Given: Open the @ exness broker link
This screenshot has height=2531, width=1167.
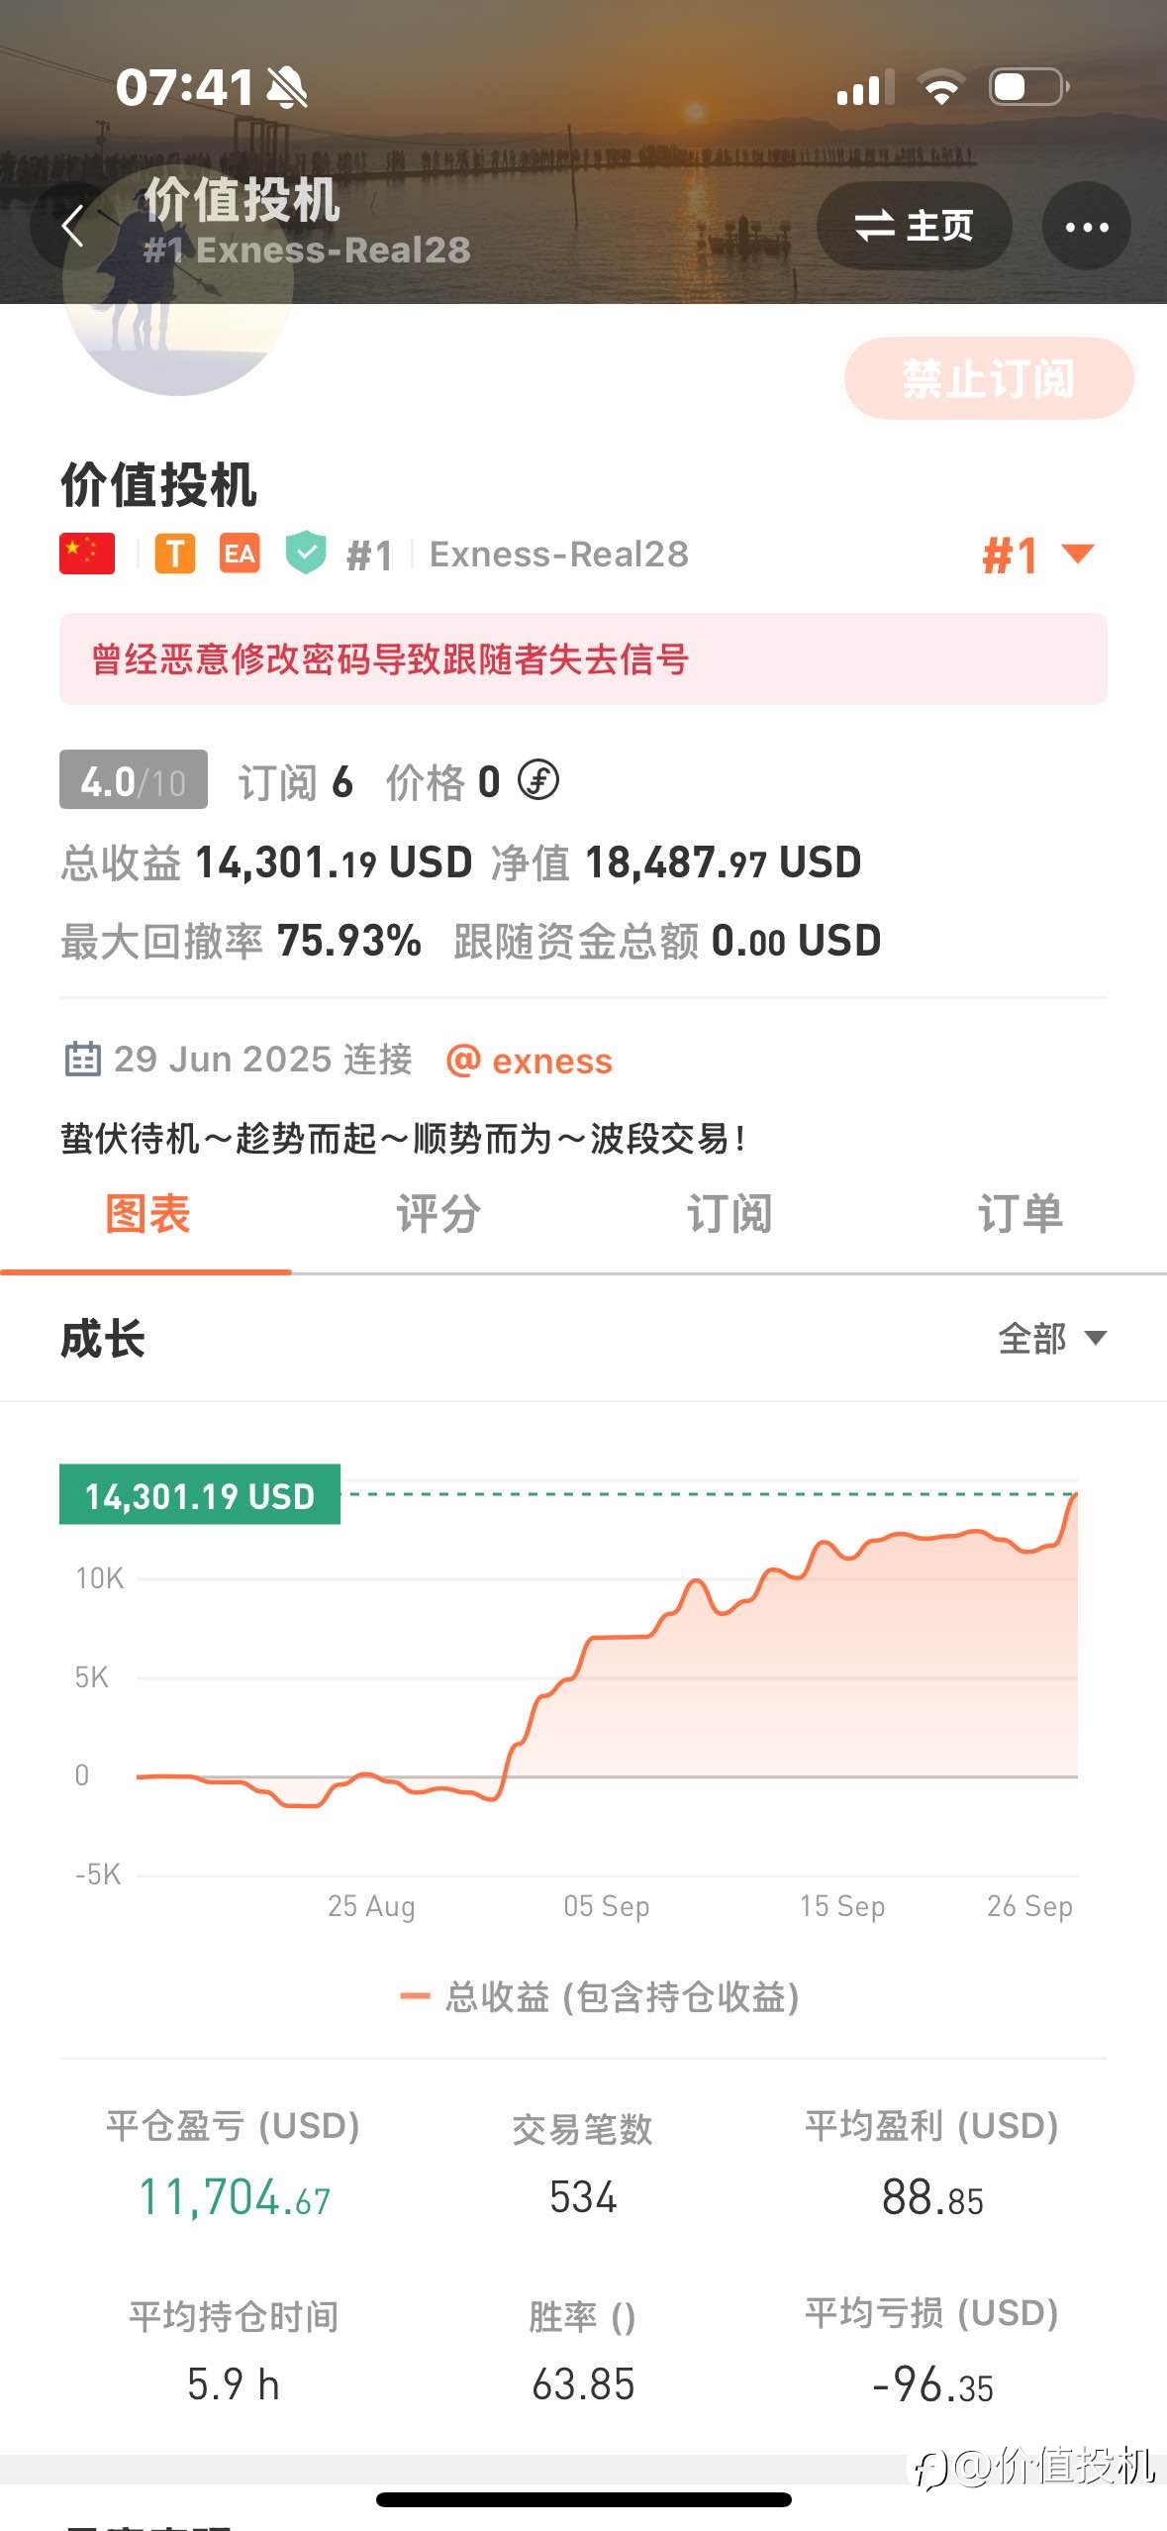Looking at the screenshot, I should 530,1061.
